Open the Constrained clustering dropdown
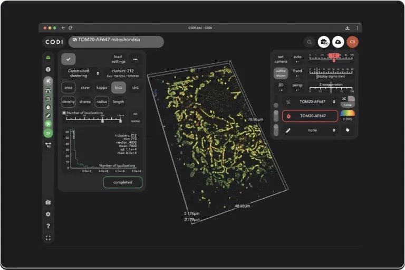 [x=82, y=73]
